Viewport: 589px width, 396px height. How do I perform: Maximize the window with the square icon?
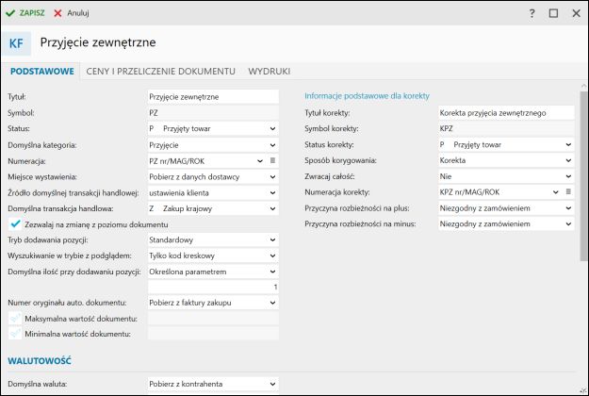coord(554,13)
